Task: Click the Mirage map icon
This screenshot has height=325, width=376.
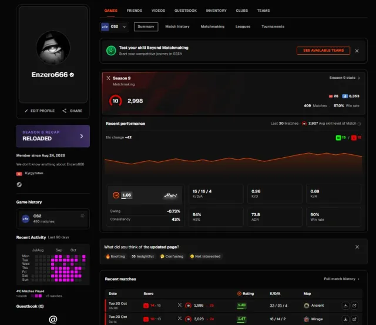Action: [x=306, y=319]
